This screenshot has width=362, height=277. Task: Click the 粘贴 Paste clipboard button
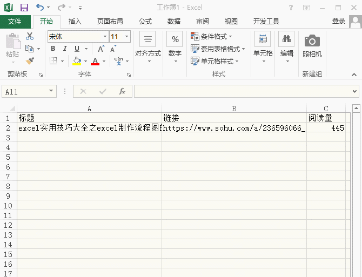12,48
